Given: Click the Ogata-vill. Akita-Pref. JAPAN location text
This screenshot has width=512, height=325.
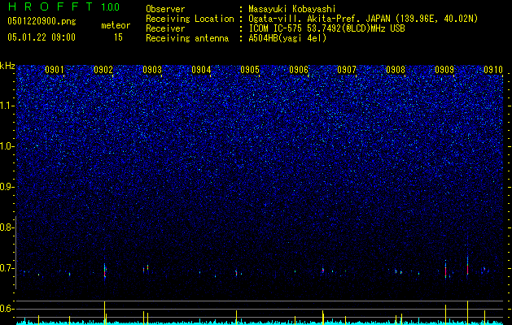Looking at the screenshot, I should pyautogui.click(x=365, y=19).
